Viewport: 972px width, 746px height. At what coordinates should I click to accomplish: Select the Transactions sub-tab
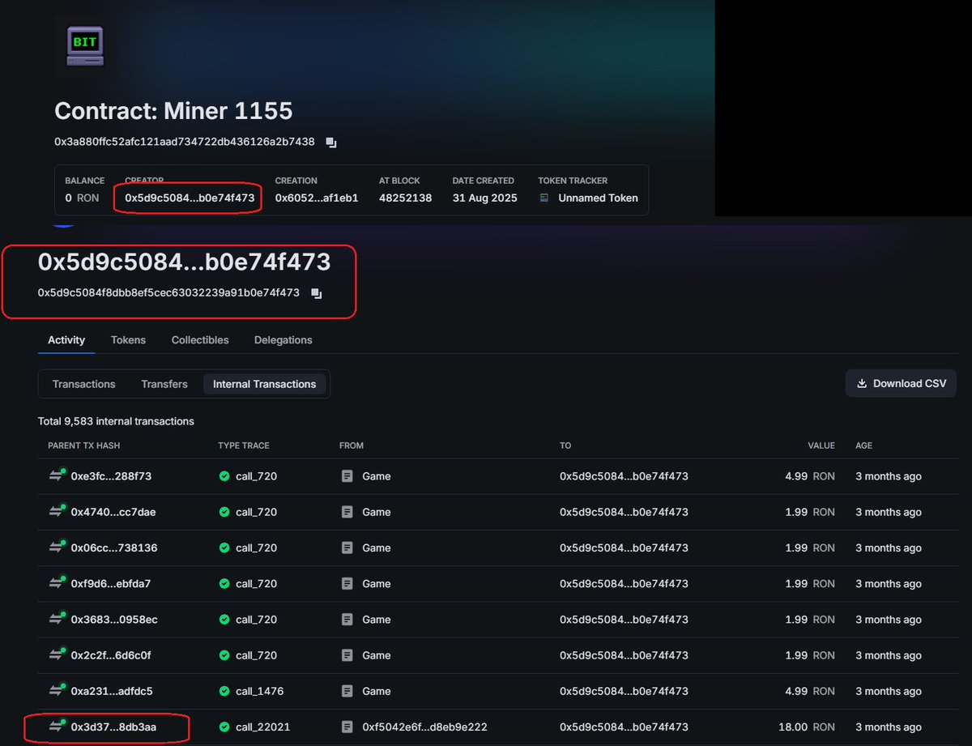click(x=84, y=384)
